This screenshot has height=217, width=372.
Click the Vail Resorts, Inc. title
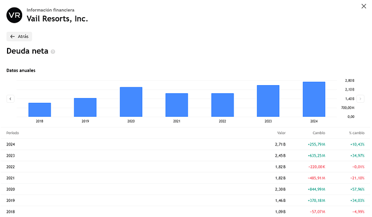coord(57,19)
